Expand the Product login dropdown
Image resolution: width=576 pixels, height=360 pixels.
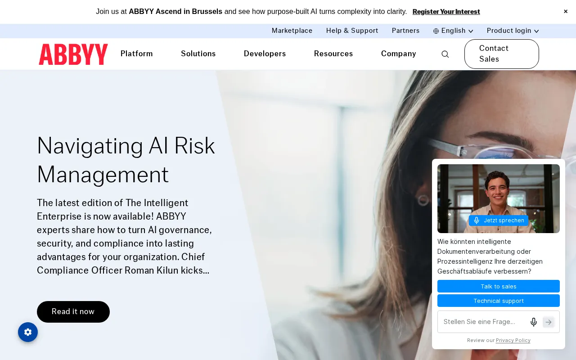[513, 31]
